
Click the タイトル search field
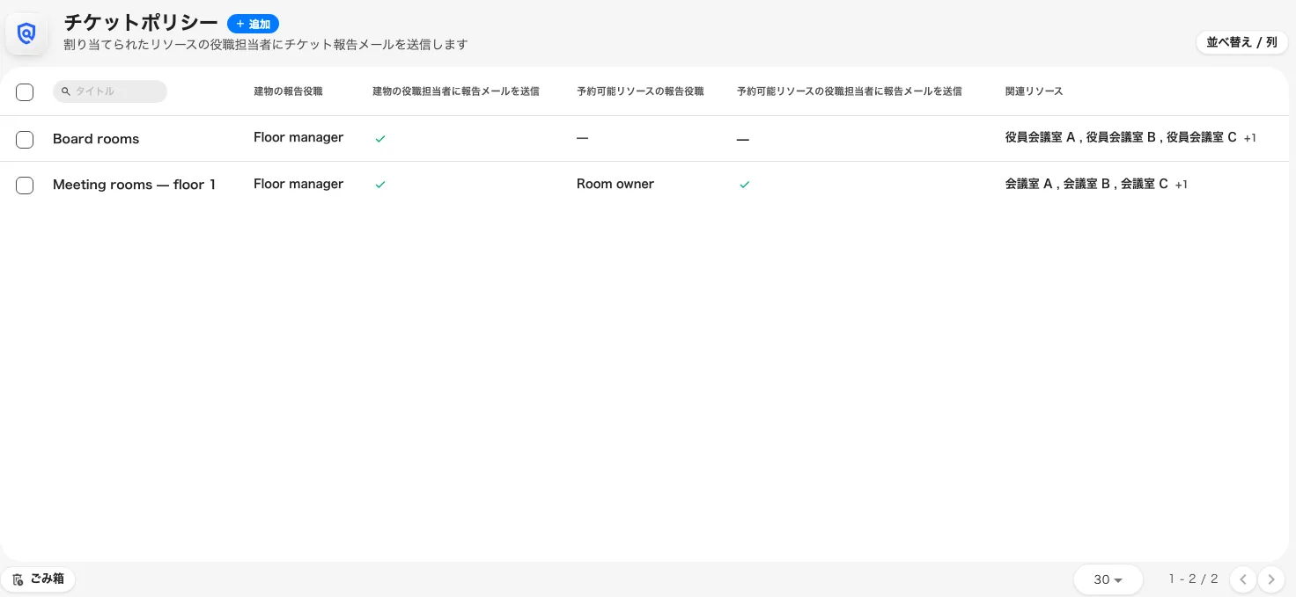click(x=110, y=91)
